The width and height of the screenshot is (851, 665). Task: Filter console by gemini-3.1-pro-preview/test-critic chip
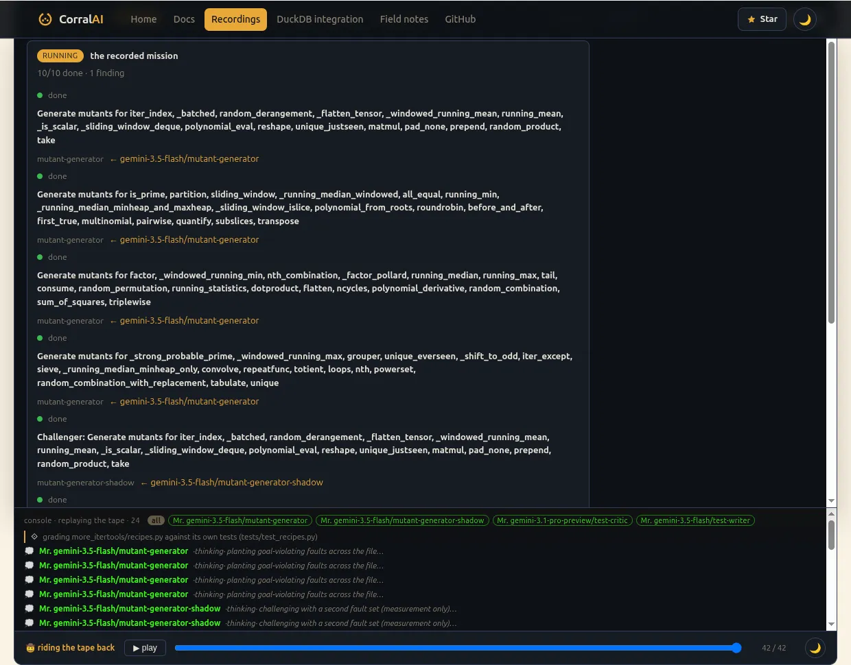[x=562, y=520]
